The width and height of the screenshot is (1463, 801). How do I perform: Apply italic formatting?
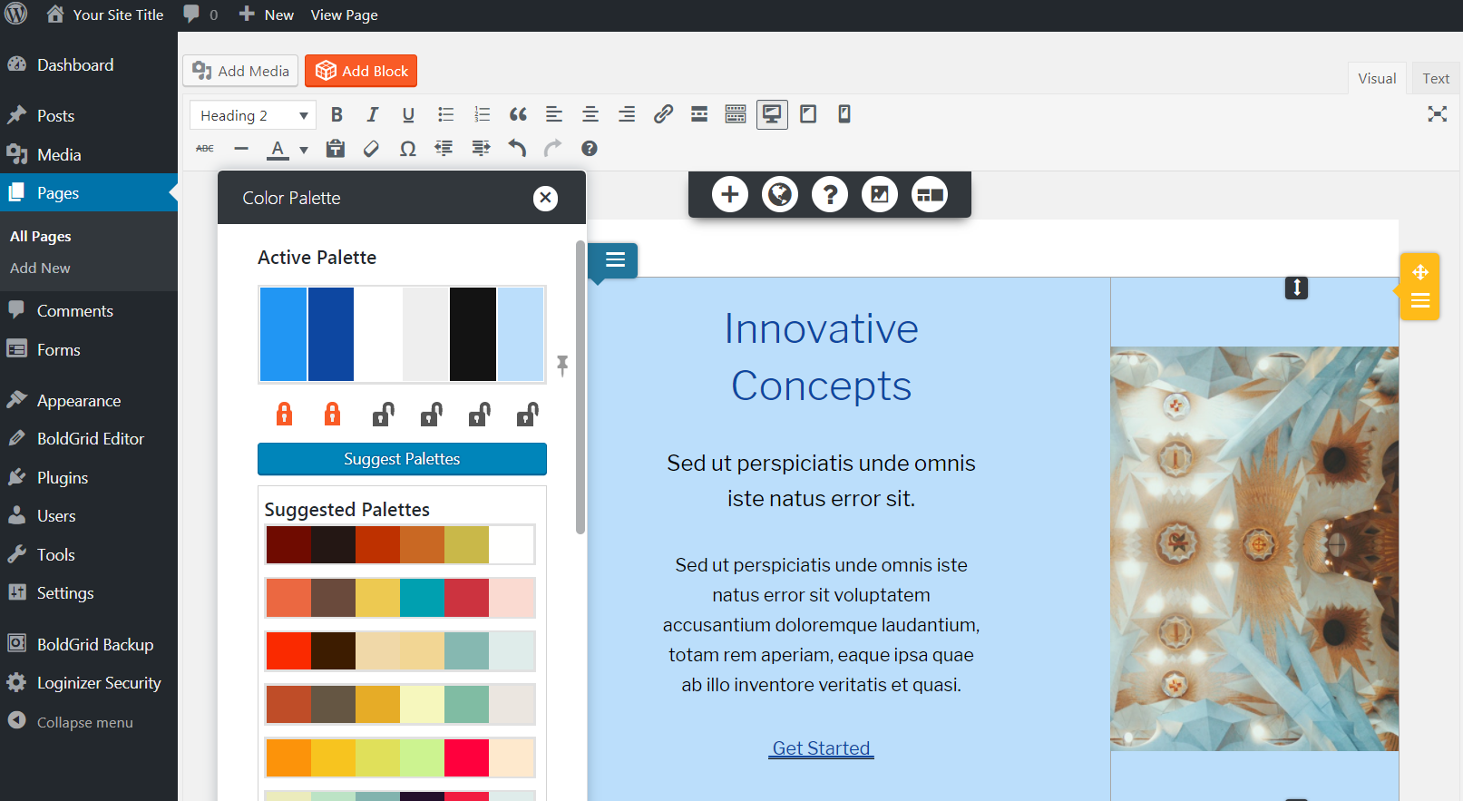pos(372,114)
